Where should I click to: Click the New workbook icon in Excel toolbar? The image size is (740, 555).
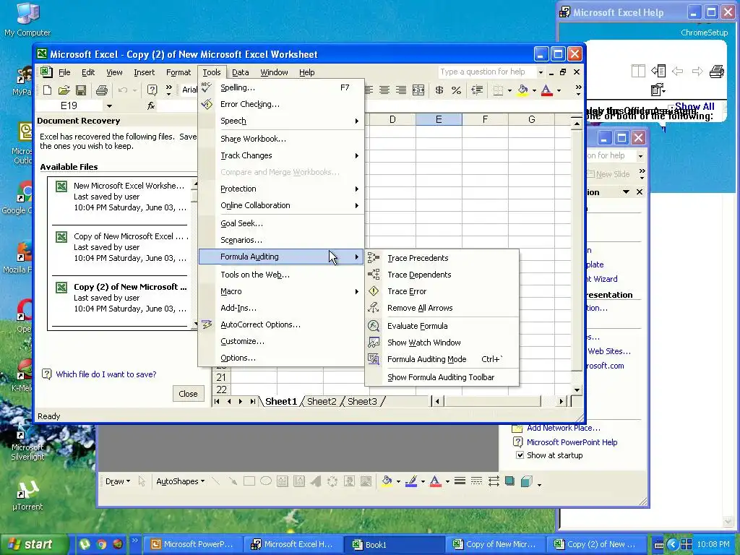(47, 90)
